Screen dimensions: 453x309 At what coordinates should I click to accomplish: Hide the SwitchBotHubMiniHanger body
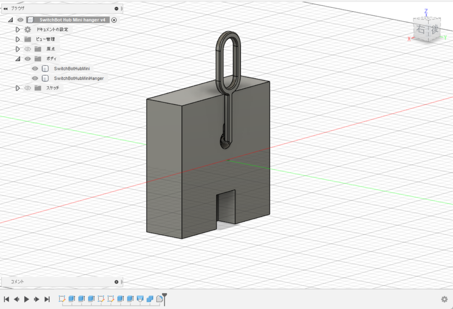coord(35,78)
